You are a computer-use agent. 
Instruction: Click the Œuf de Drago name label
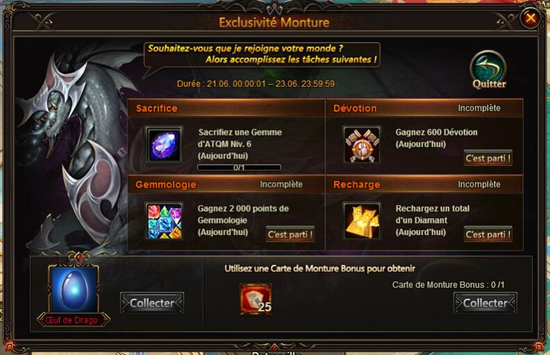click(x=72, y=320)
